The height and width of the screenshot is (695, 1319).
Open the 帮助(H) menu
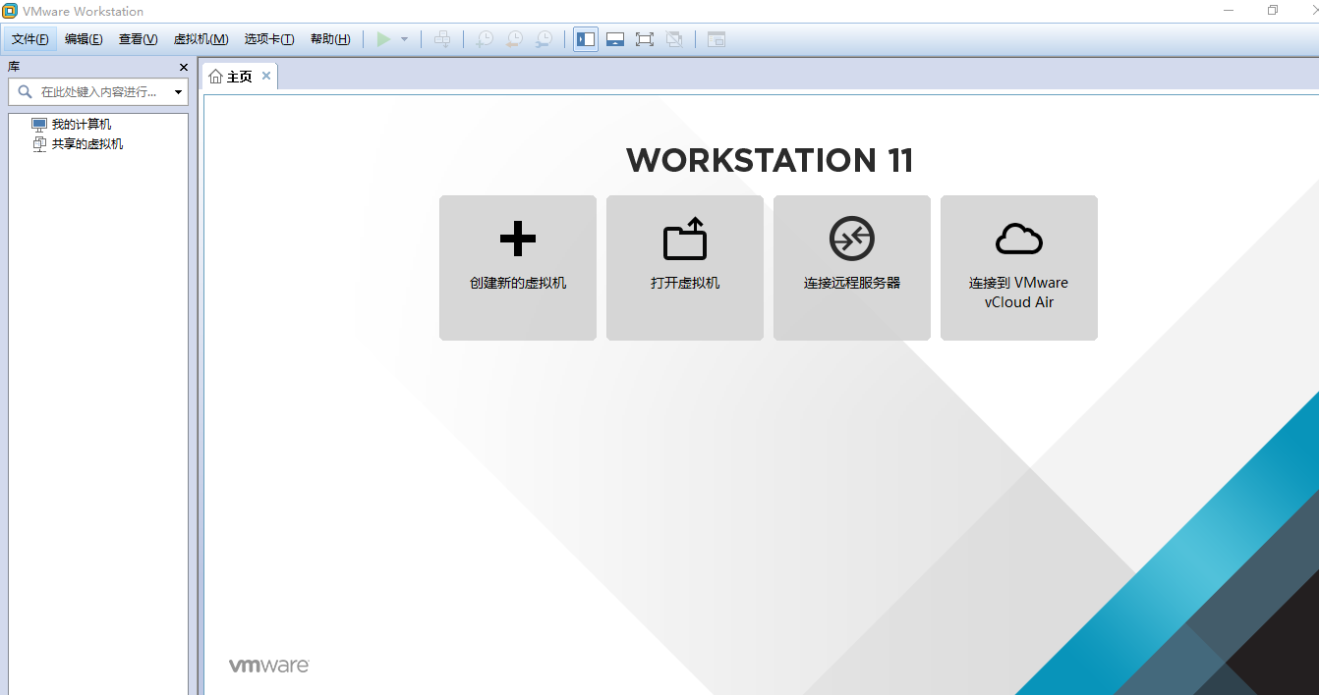330,39
